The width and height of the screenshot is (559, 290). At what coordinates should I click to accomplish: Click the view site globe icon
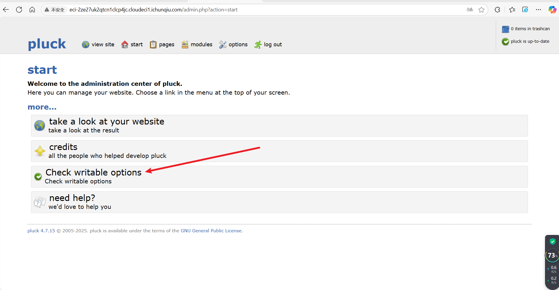(x=85, y=45)
